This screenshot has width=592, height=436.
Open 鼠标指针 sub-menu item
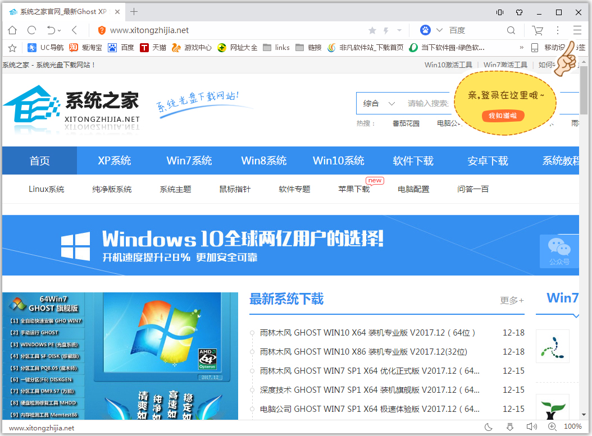coord(235,189)
